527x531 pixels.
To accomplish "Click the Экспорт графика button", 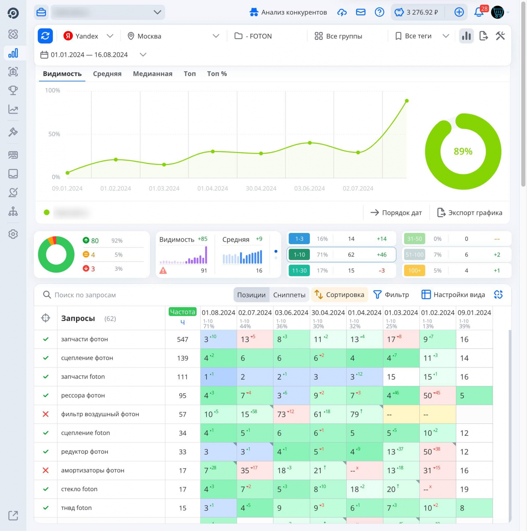I will tap(470, 213).
